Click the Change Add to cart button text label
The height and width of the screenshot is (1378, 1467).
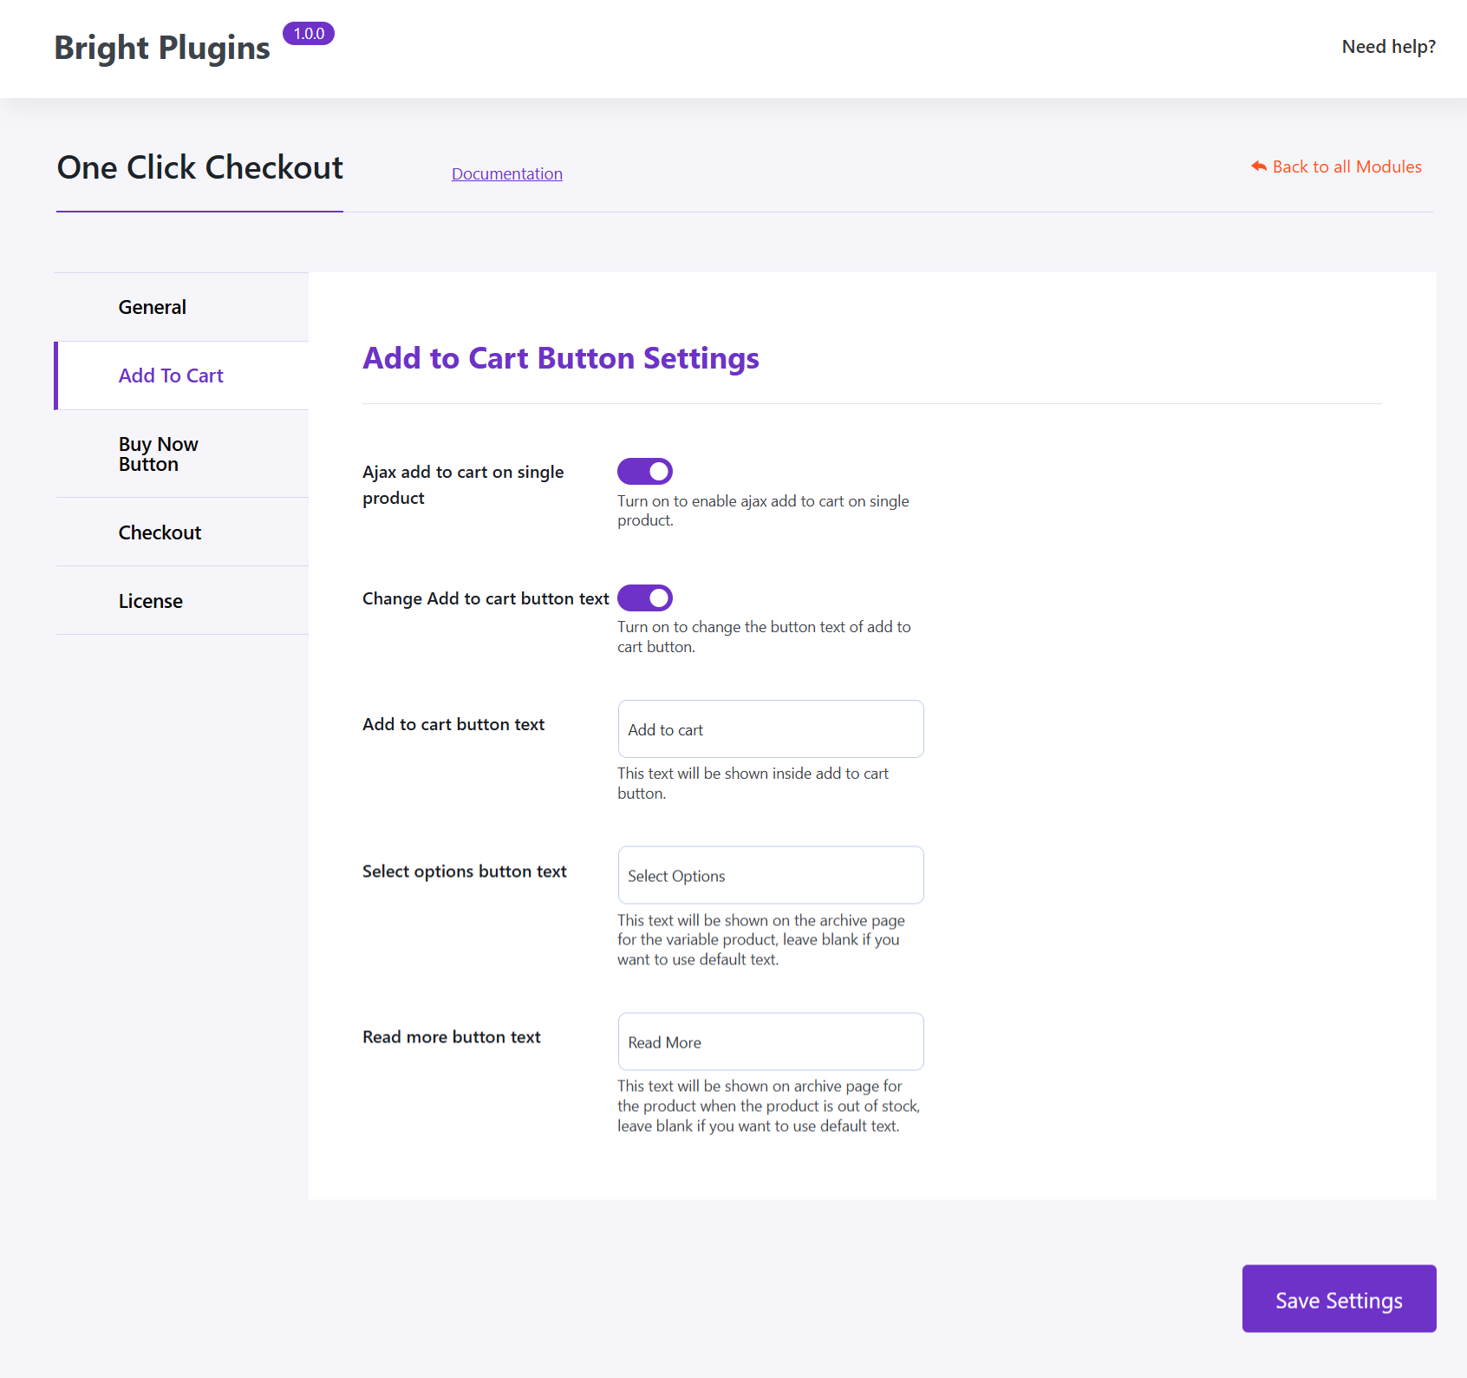click(x=486, y=598)
